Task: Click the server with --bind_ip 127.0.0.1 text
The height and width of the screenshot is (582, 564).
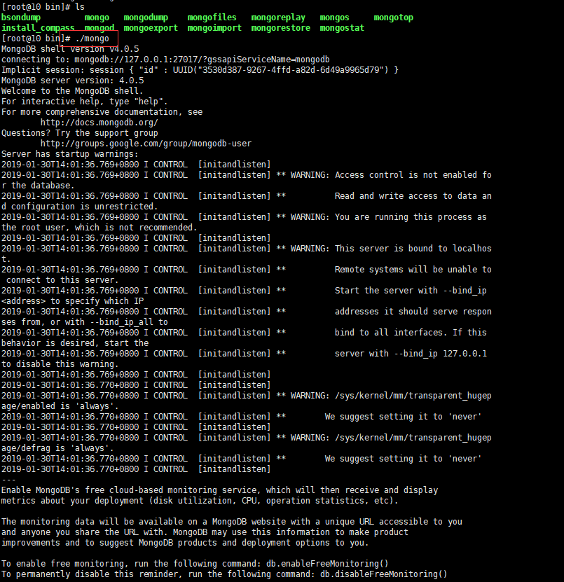Action: click(411, 354)
